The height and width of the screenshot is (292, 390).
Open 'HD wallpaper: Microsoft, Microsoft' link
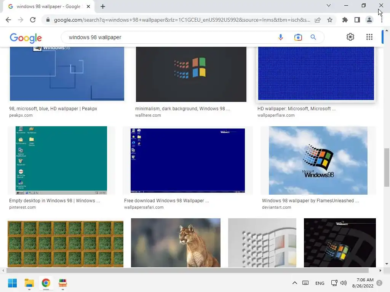tap(296, 109)
